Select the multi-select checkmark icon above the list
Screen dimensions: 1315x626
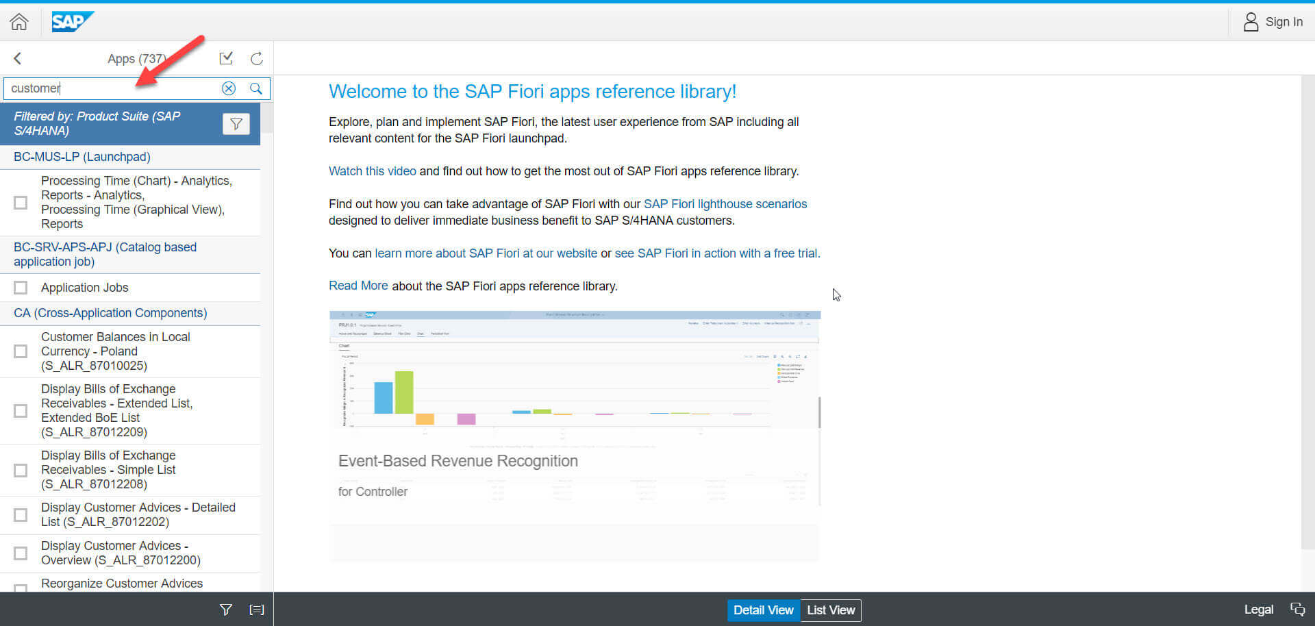(226, 58)
